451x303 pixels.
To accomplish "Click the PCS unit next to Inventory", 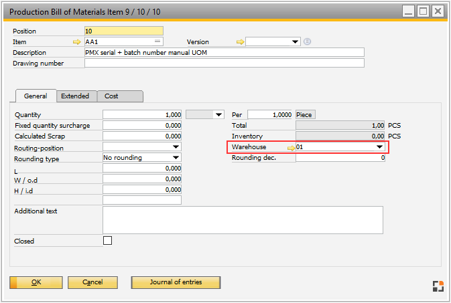I will (x=394, y=136).
